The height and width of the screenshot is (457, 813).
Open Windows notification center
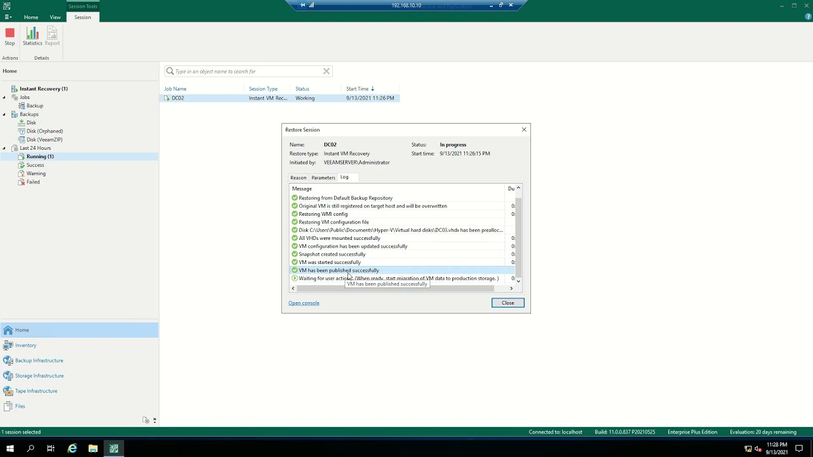(x=799, y=449)
